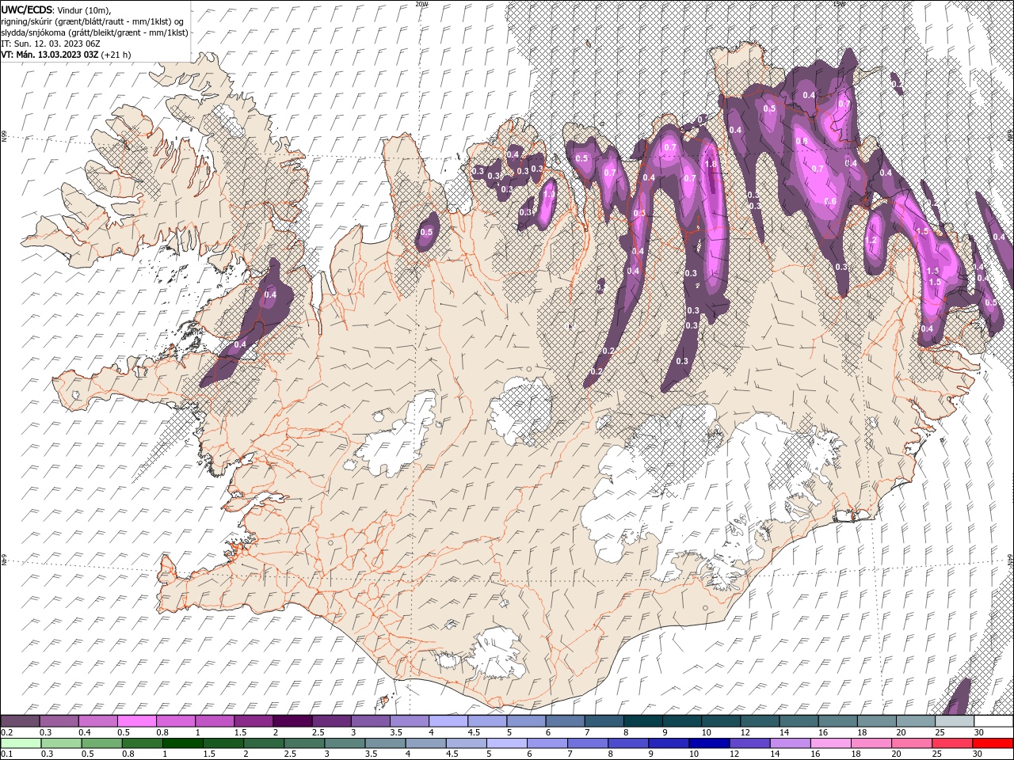This screenshot has width=1014, height=760.
Task: Click the '0.2' label under the upper legend
Action: tap(6, 732)
